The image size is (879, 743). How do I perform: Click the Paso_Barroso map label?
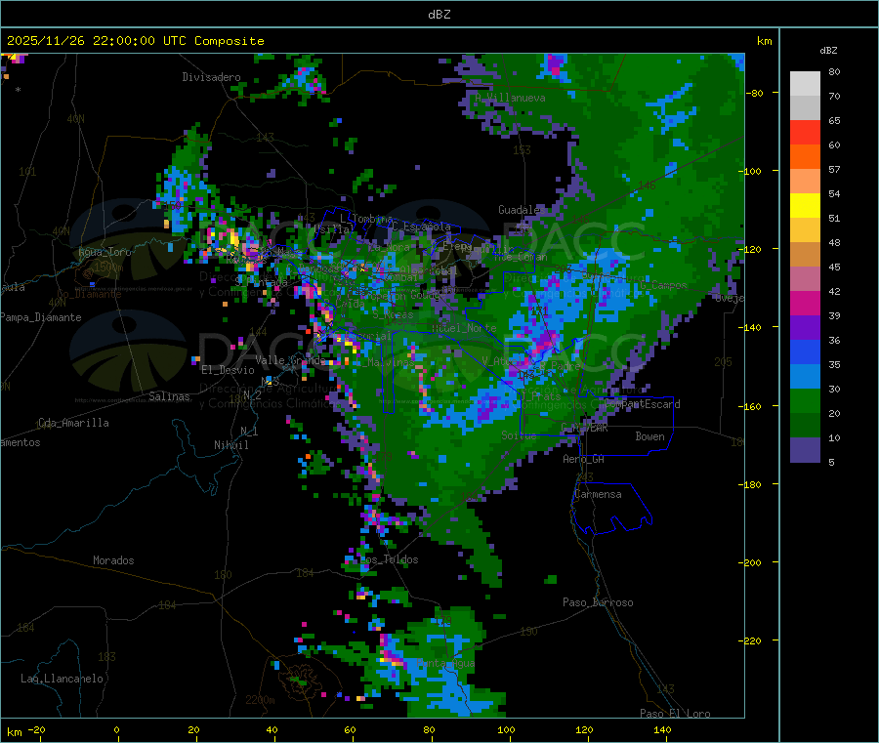[598, 602]
